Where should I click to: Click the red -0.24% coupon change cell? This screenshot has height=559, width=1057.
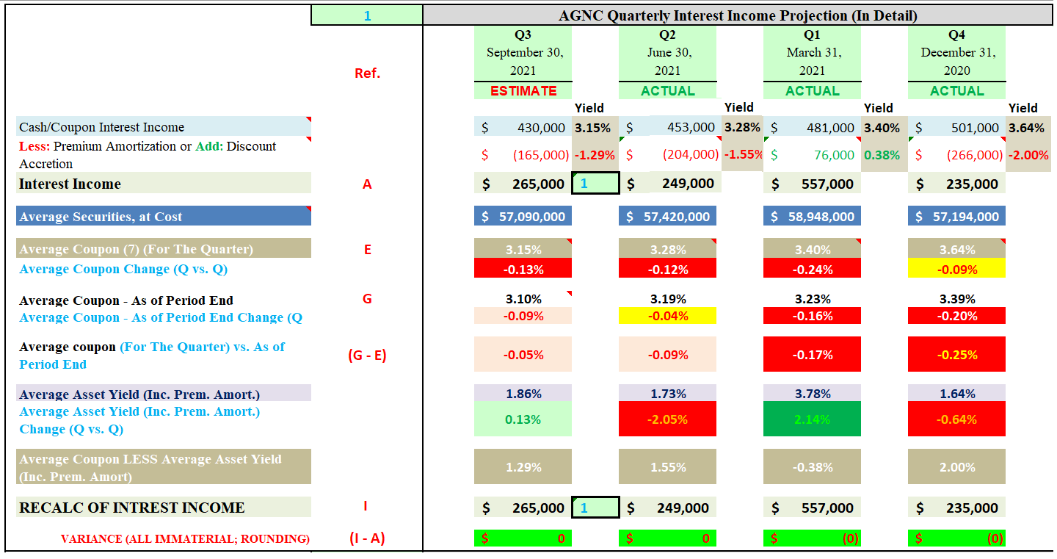pos(812,268)
